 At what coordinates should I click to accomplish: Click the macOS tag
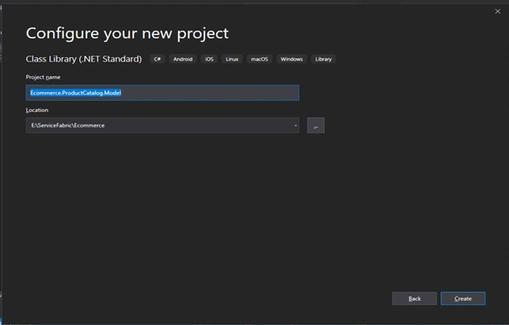pos(260,59)
